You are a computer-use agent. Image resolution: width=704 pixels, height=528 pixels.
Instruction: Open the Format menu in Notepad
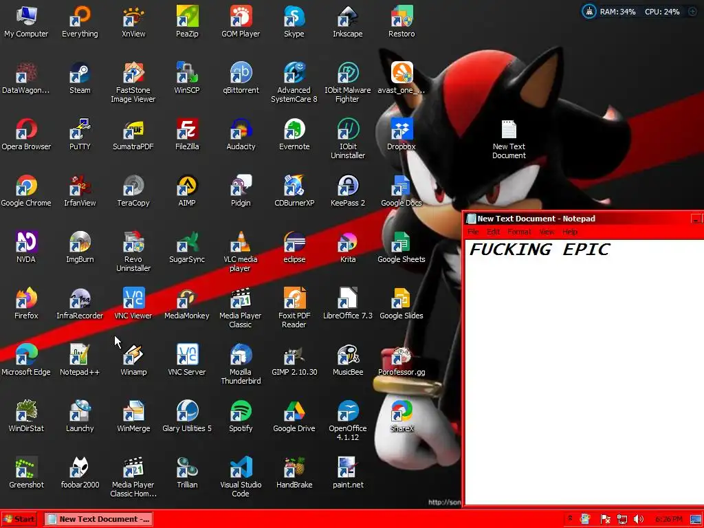tap(519, 232)
